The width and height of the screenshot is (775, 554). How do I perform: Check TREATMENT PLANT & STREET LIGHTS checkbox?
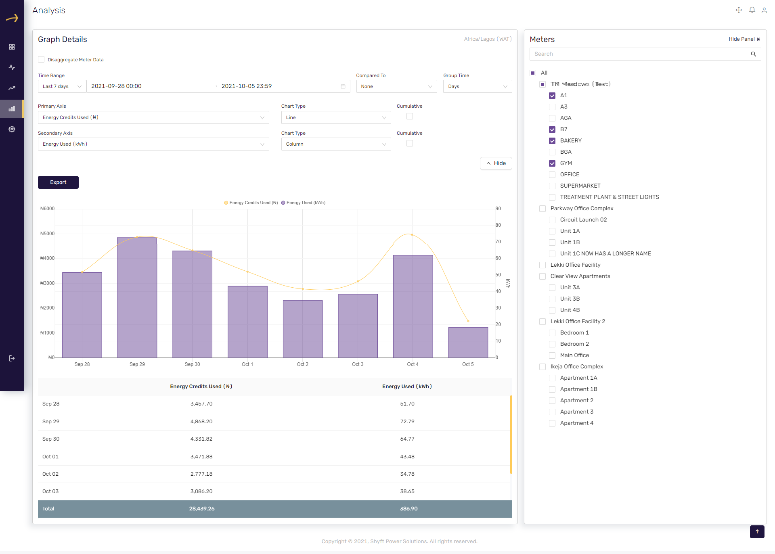pos(552,197)
